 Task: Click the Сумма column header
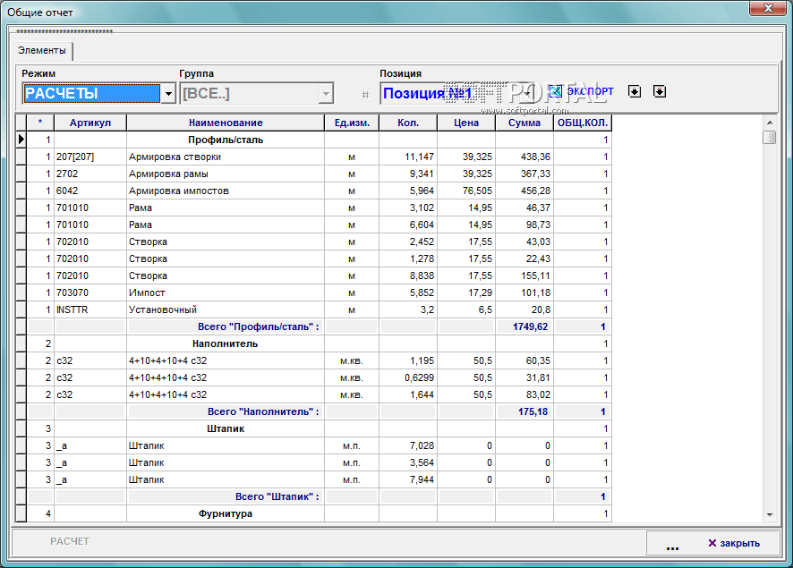click(x=524, y=123)
